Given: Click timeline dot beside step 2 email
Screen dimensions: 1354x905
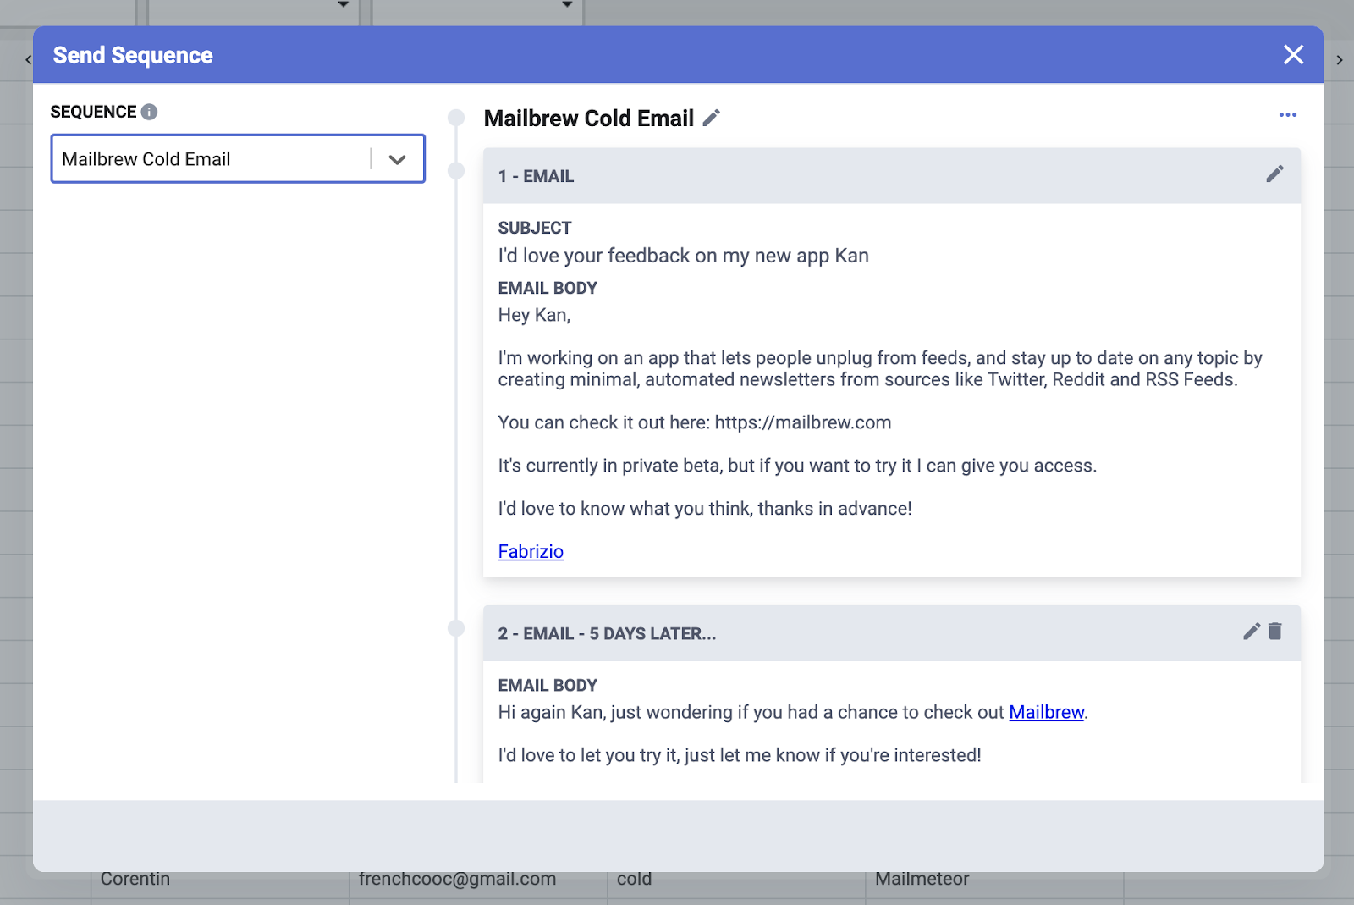Looking at the screenshot, I should (456, 628).
